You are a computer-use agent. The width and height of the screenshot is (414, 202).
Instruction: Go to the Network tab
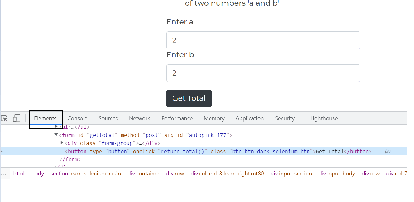[x=140, y=118]
